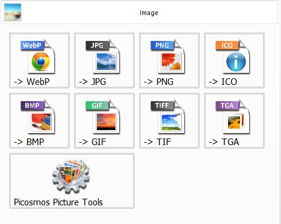281x224 pixels.
Task: Click the '-> BMP' caption text
Action: (29, 142)
